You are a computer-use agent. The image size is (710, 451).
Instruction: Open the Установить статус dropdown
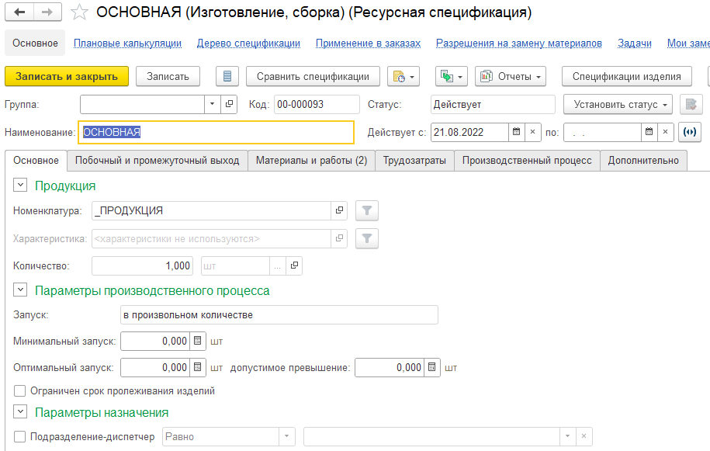coord(618,105)
